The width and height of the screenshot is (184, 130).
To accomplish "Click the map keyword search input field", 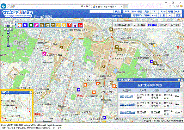I will pyautogui.click(x=101, y=12).
